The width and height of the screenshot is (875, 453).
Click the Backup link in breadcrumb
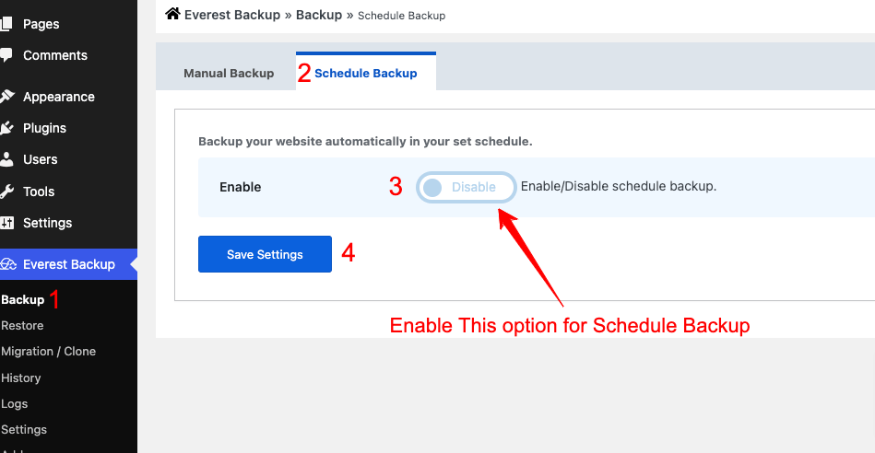coord(318,15)
